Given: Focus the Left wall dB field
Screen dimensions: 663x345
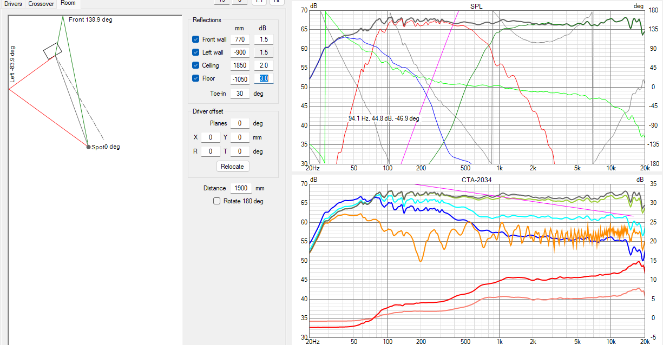Looking at the screenshot, I should tap(264, 52).
